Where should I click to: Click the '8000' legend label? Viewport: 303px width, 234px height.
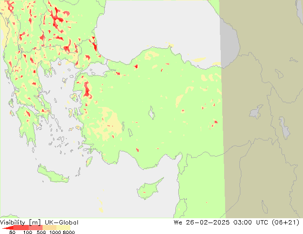click(69, 232)
